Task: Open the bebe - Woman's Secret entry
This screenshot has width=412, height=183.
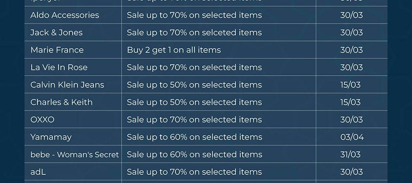Action: click(x=75, y=155)
